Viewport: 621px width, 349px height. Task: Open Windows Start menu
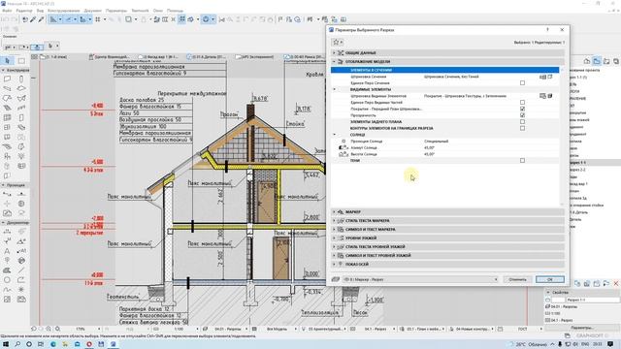[6, 344]
